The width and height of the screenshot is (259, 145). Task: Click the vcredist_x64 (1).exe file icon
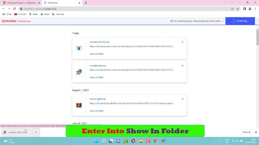79,48
